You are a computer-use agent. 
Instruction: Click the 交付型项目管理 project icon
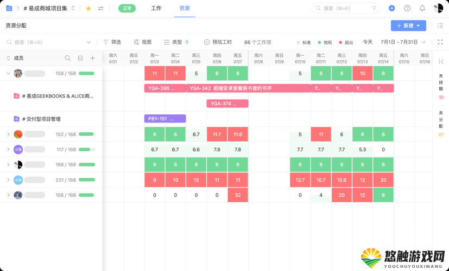[x=17, y=119]
